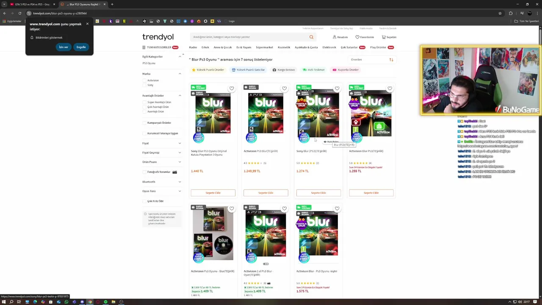Favorite the Activision Blur - Ps3 Oyunu -teşhir product

coord(337,209)
